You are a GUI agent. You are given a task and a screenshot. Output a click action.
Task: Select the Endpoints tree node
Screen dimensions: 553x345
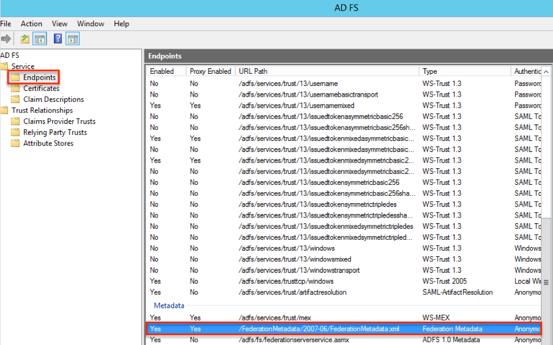(39, 77)
